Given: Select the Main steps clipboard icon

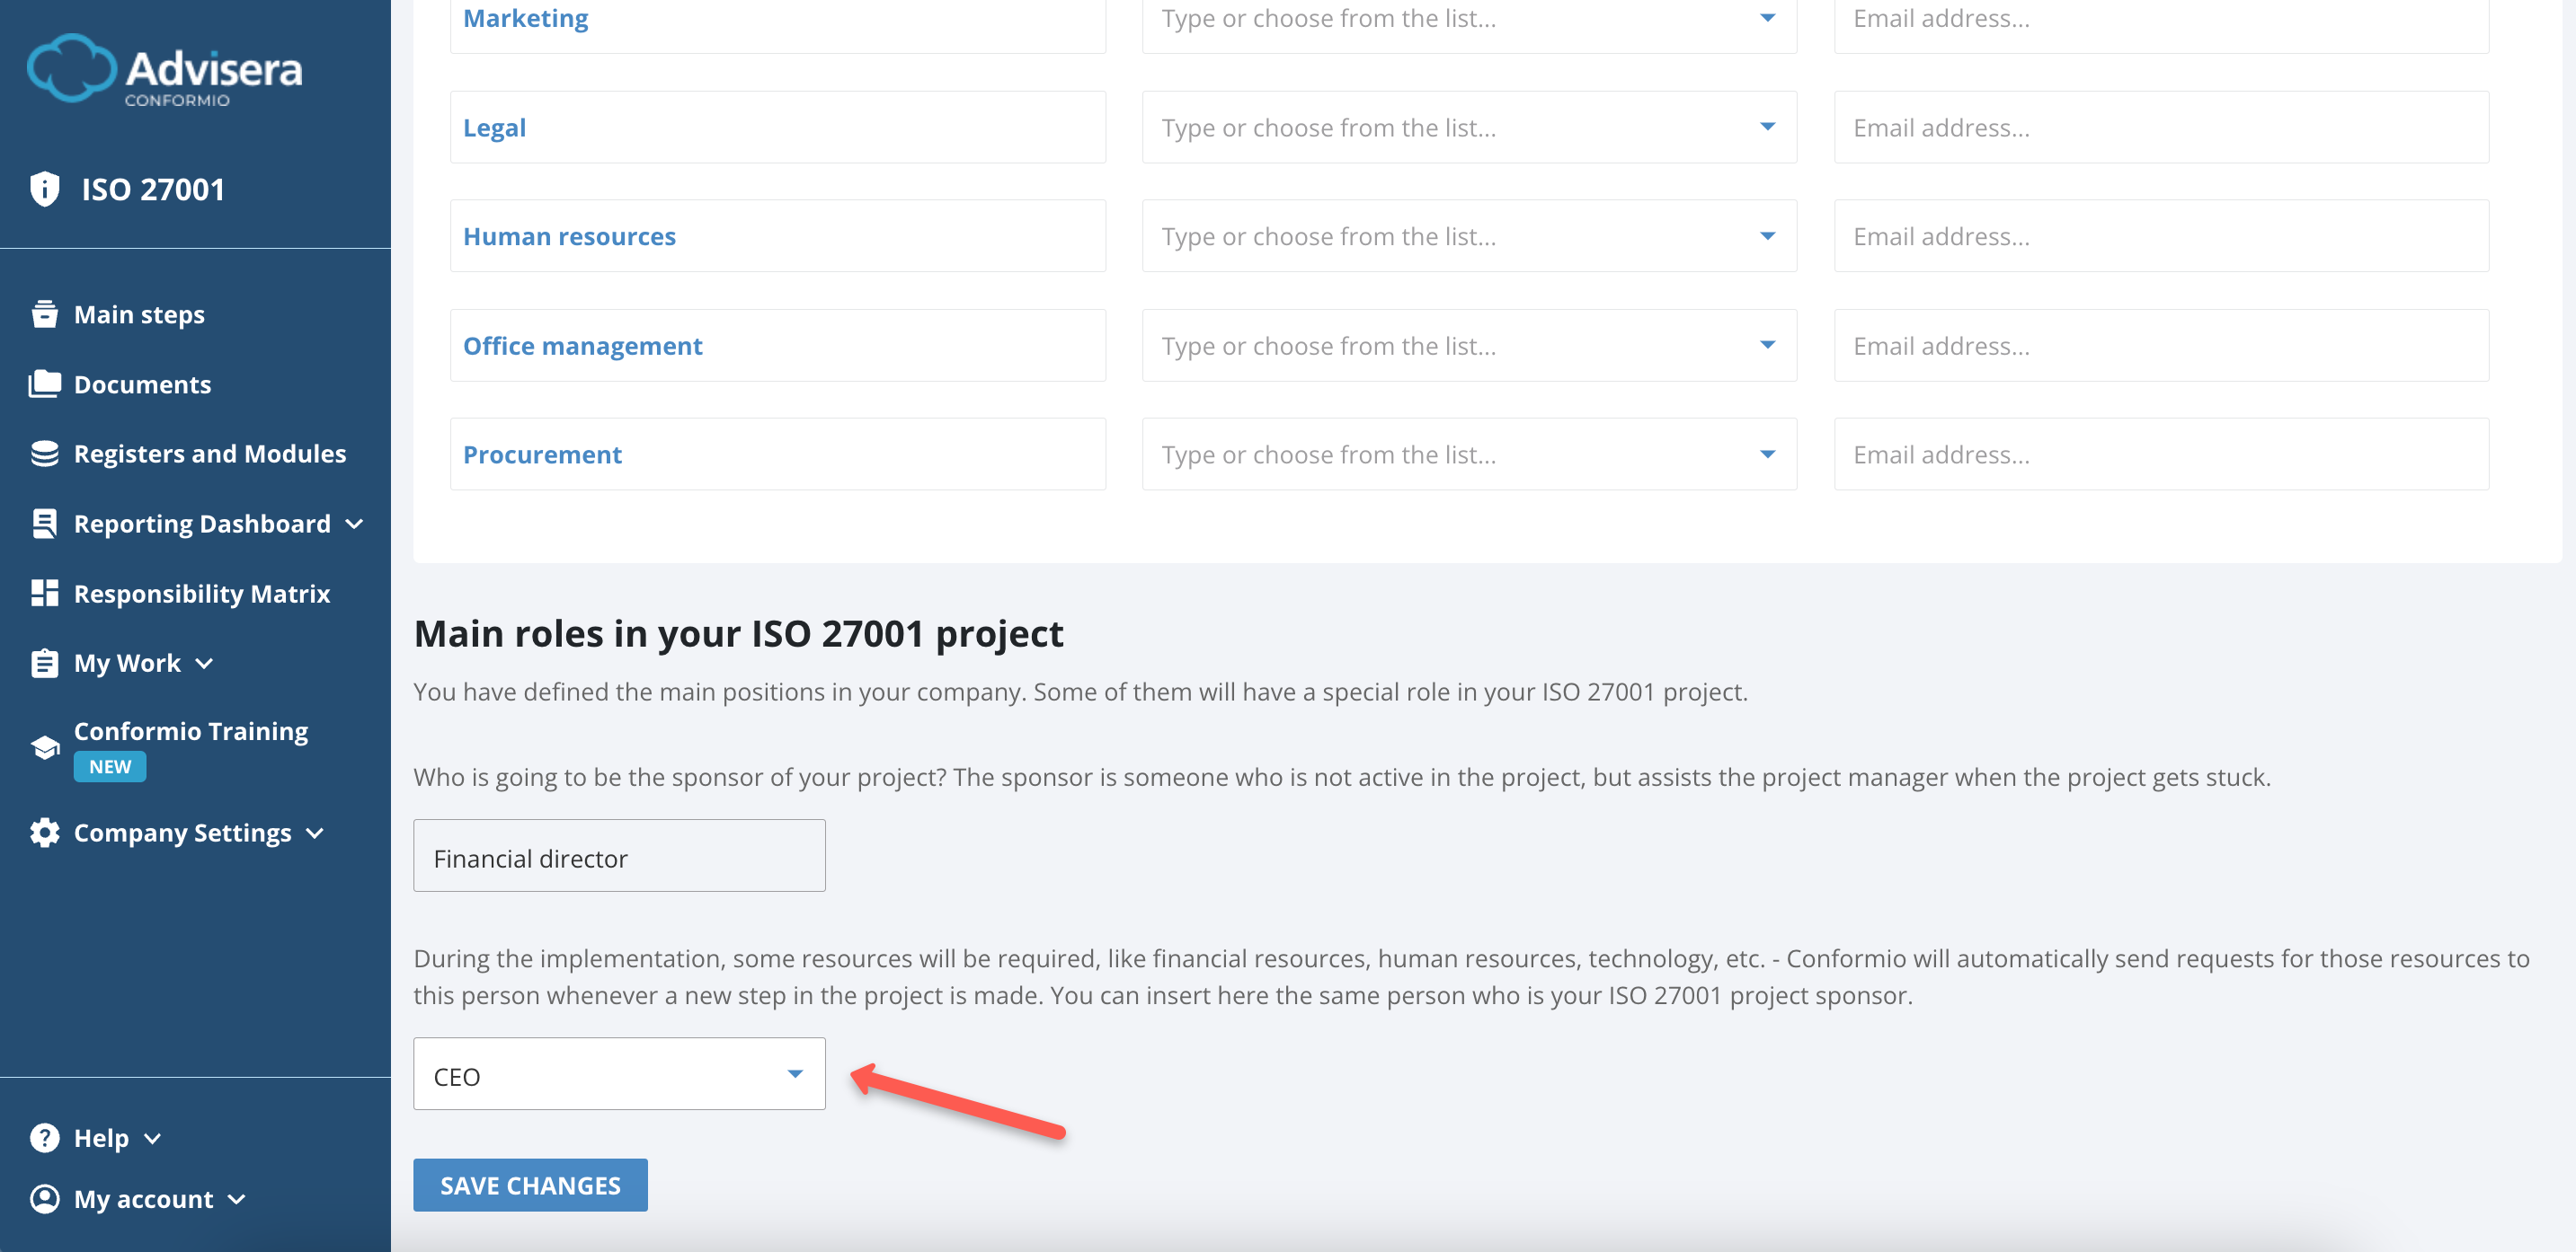Looking at the screenshot, I should click(45, 313).
